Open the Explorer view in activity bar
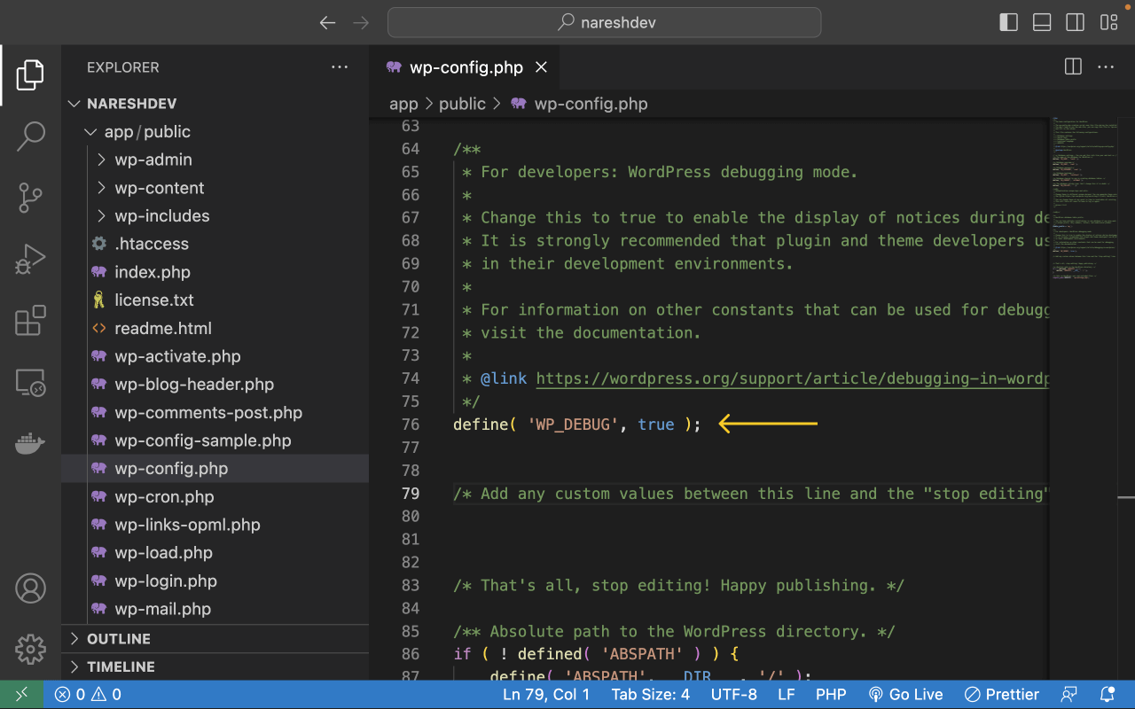This screenshot has height=709, width=1135. pyautogui.click(x=30, y=75)
